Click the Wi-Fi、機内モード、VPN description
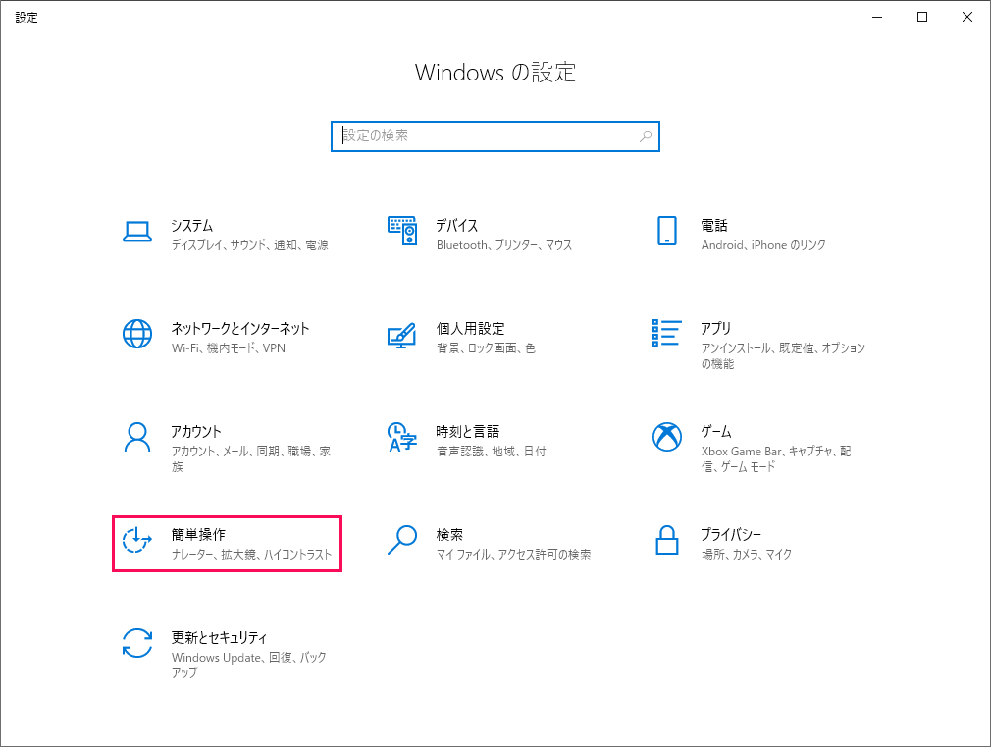991x747 pixels. [229, 348]
